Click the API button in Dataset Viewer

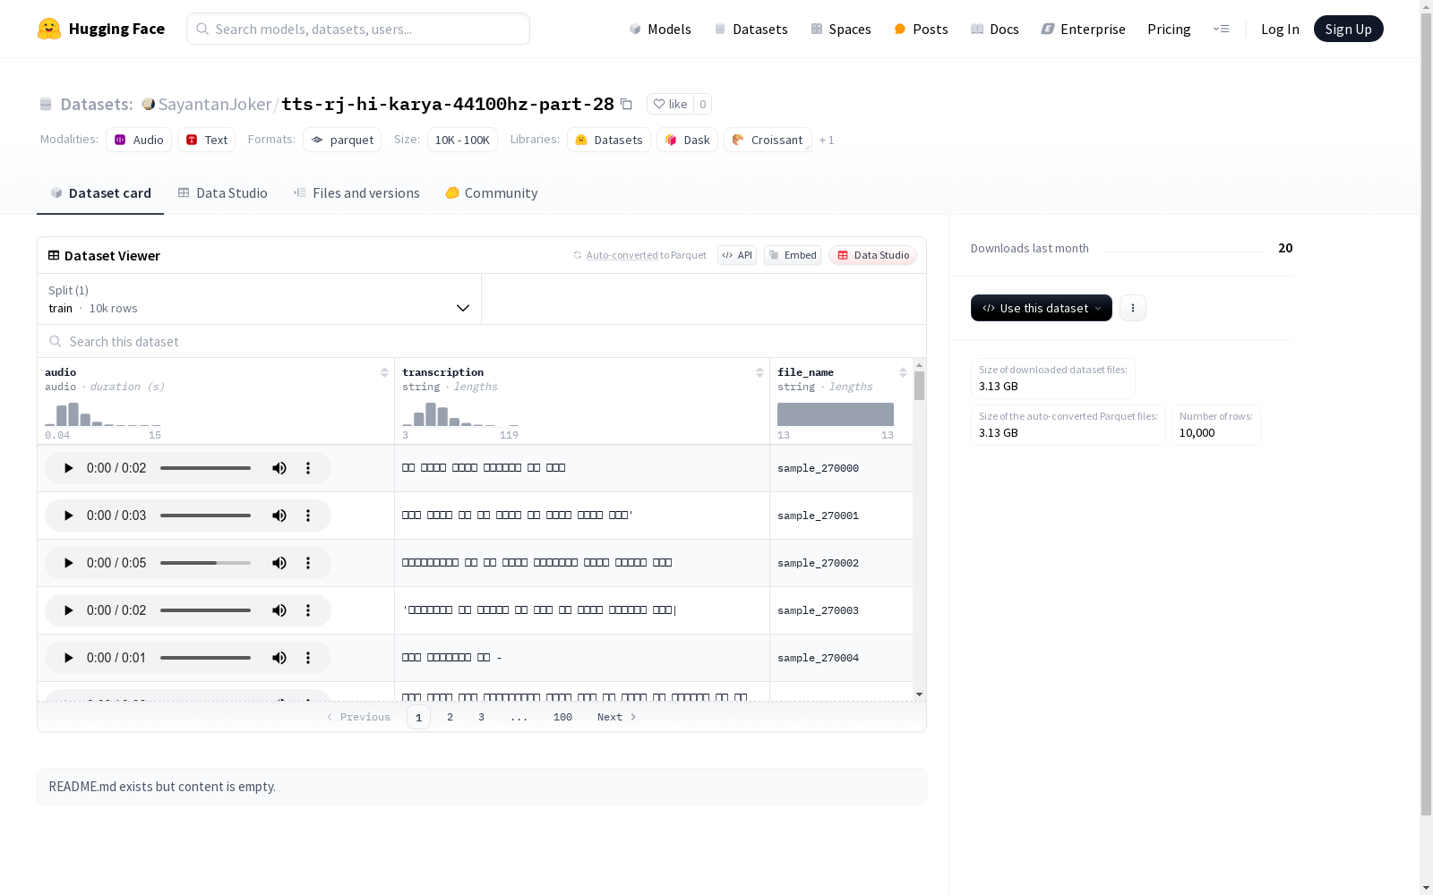737,255
